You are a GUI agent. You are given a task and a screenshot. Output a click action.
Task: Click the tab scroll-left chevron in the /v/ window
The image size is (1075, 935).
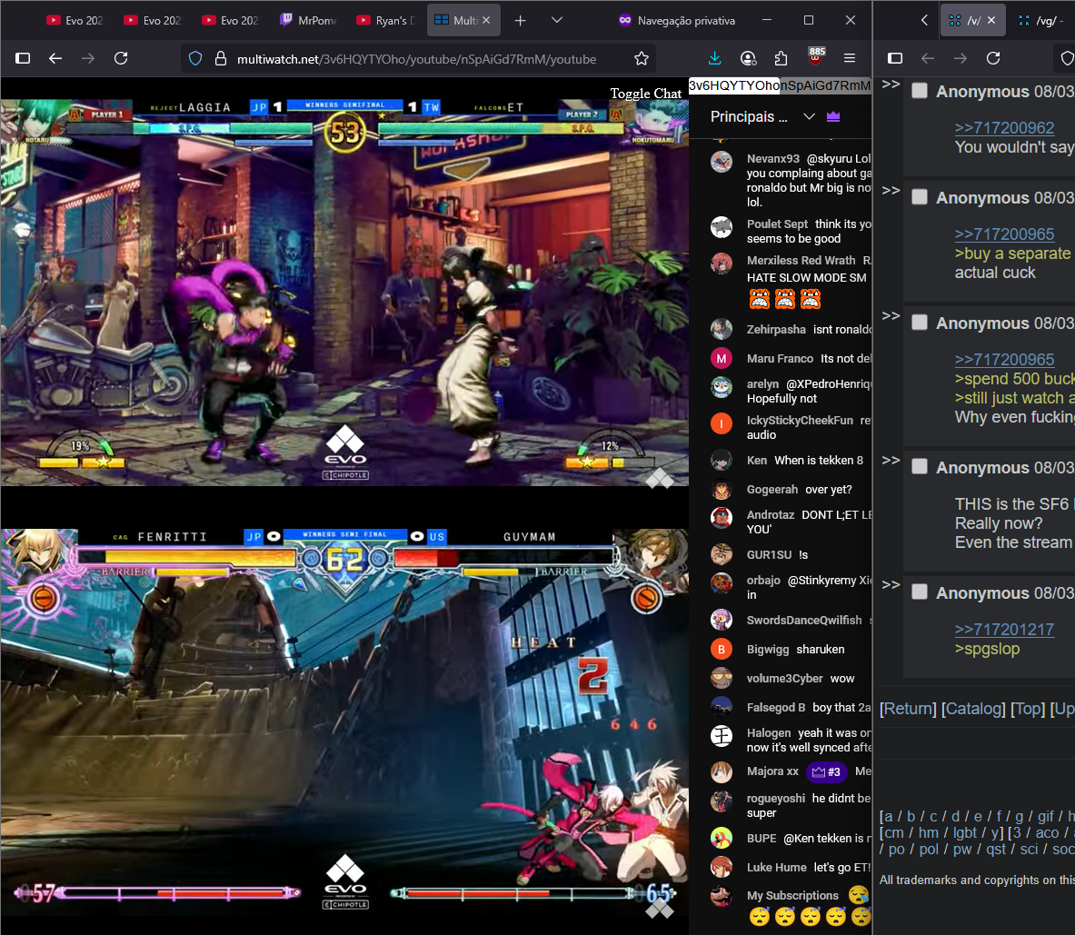(x=924, y=21)
